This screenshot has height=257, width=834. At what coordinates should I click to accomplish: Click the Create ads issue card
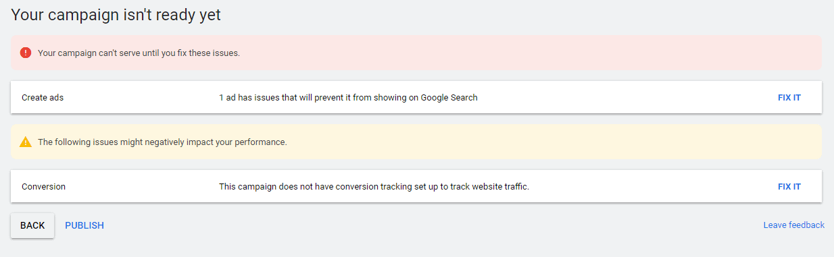(x=416, y=98)
